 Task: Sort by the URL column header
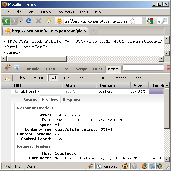[x=32, y=85]
